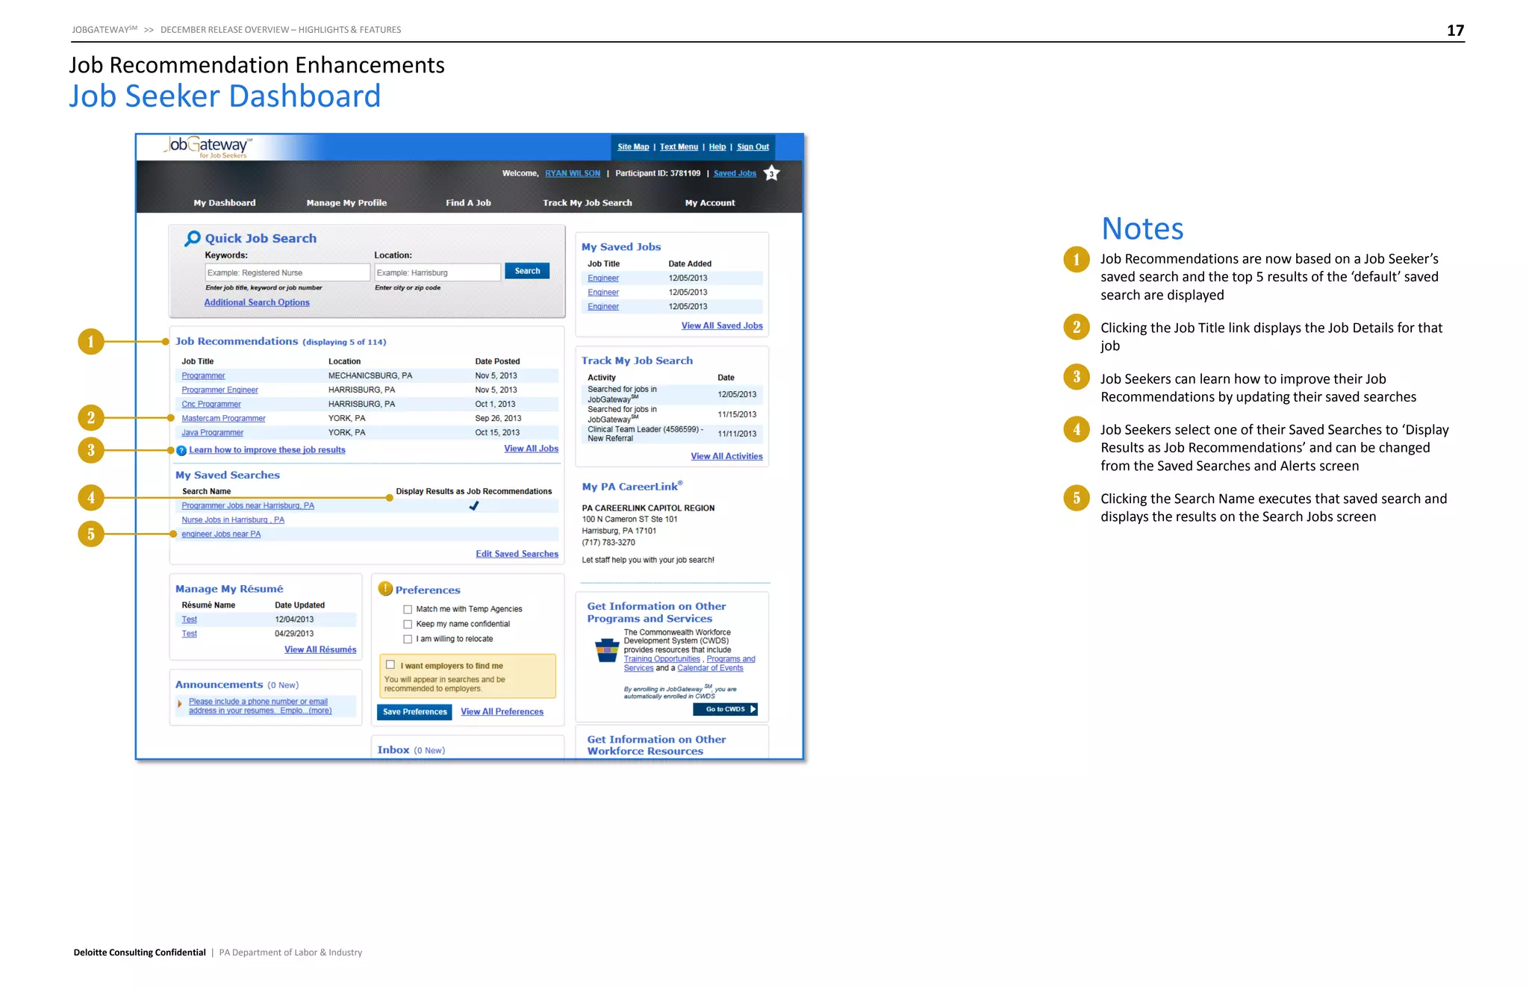Run Programmer Jobs near Harrisburg, PA search
This screenshot has width=1529, height=989.
(x=248, y=506)
